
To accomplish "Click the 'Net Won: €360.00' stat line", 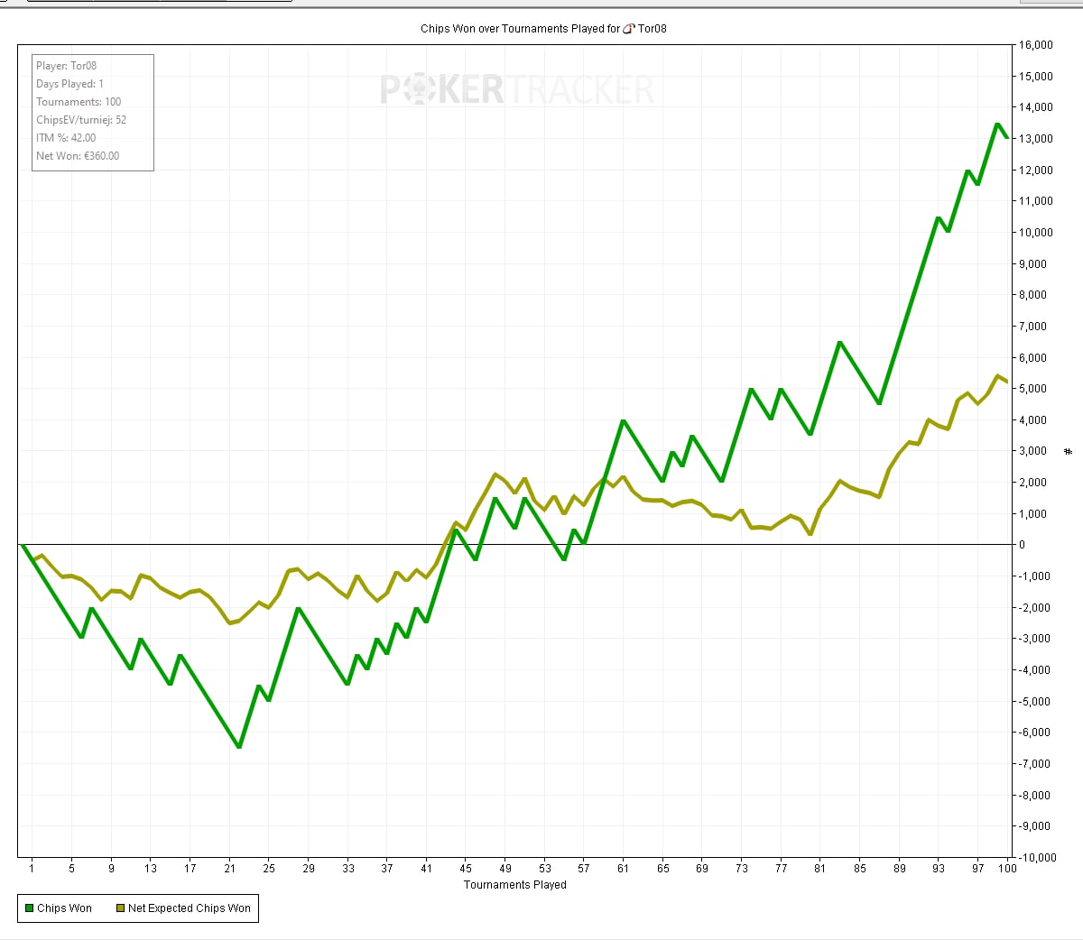I will [x=78, y=156].
